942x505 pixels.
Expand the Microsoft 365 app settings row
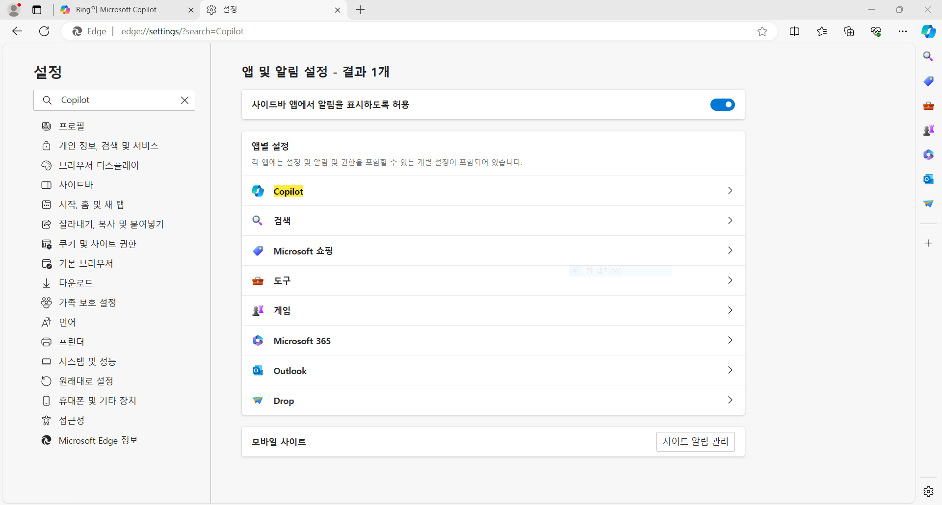coord(493,340)
